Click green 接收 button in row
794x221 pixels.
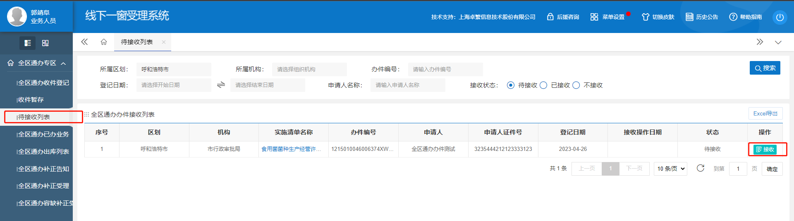[765, 149]
